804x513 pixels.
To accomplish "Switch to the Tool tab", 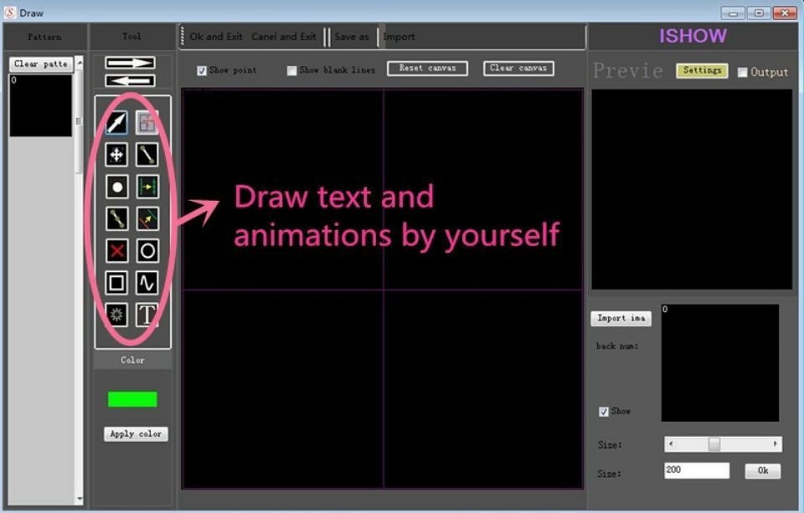I will coord(131,37).
